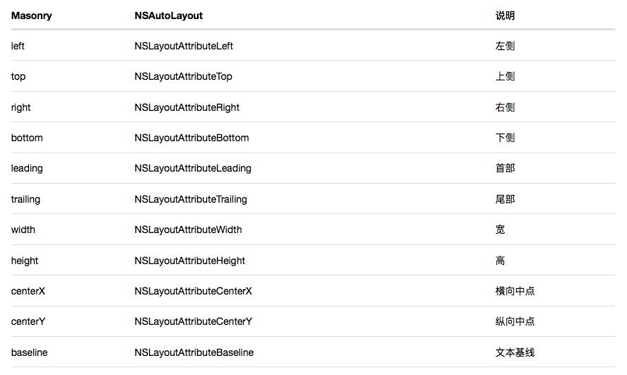This screenshot has width=627, height=375.
Task: Select the 'left' cell in Masonry column
Action: 18,46
